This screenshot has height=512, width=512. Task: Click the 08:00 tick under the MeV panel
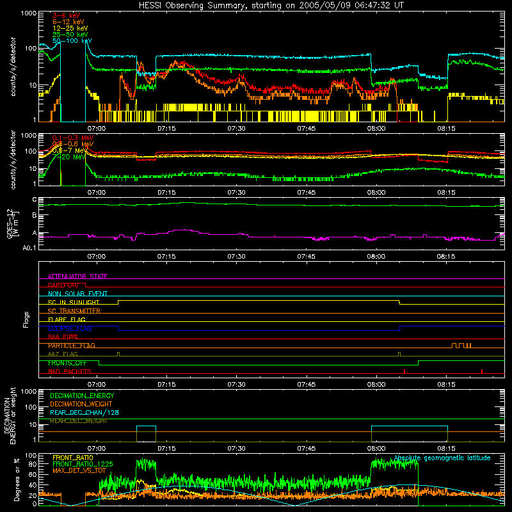[x=376, y=193]
